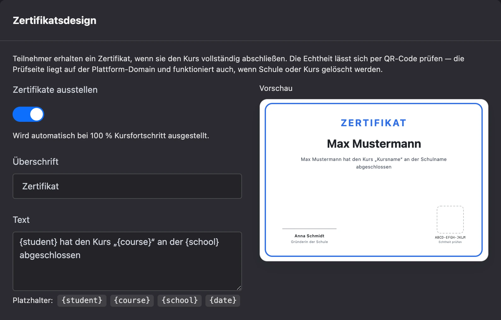This screenshot has height=320, width=501.
Task: Insert the {school} placeholder chip
Action: [x=180, y=300]
